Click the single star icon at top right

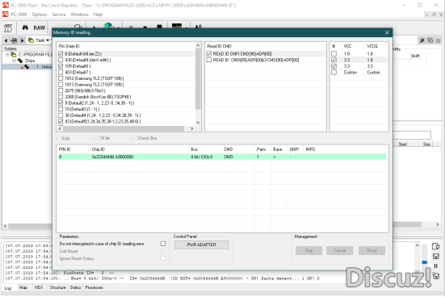coord(439,40)
